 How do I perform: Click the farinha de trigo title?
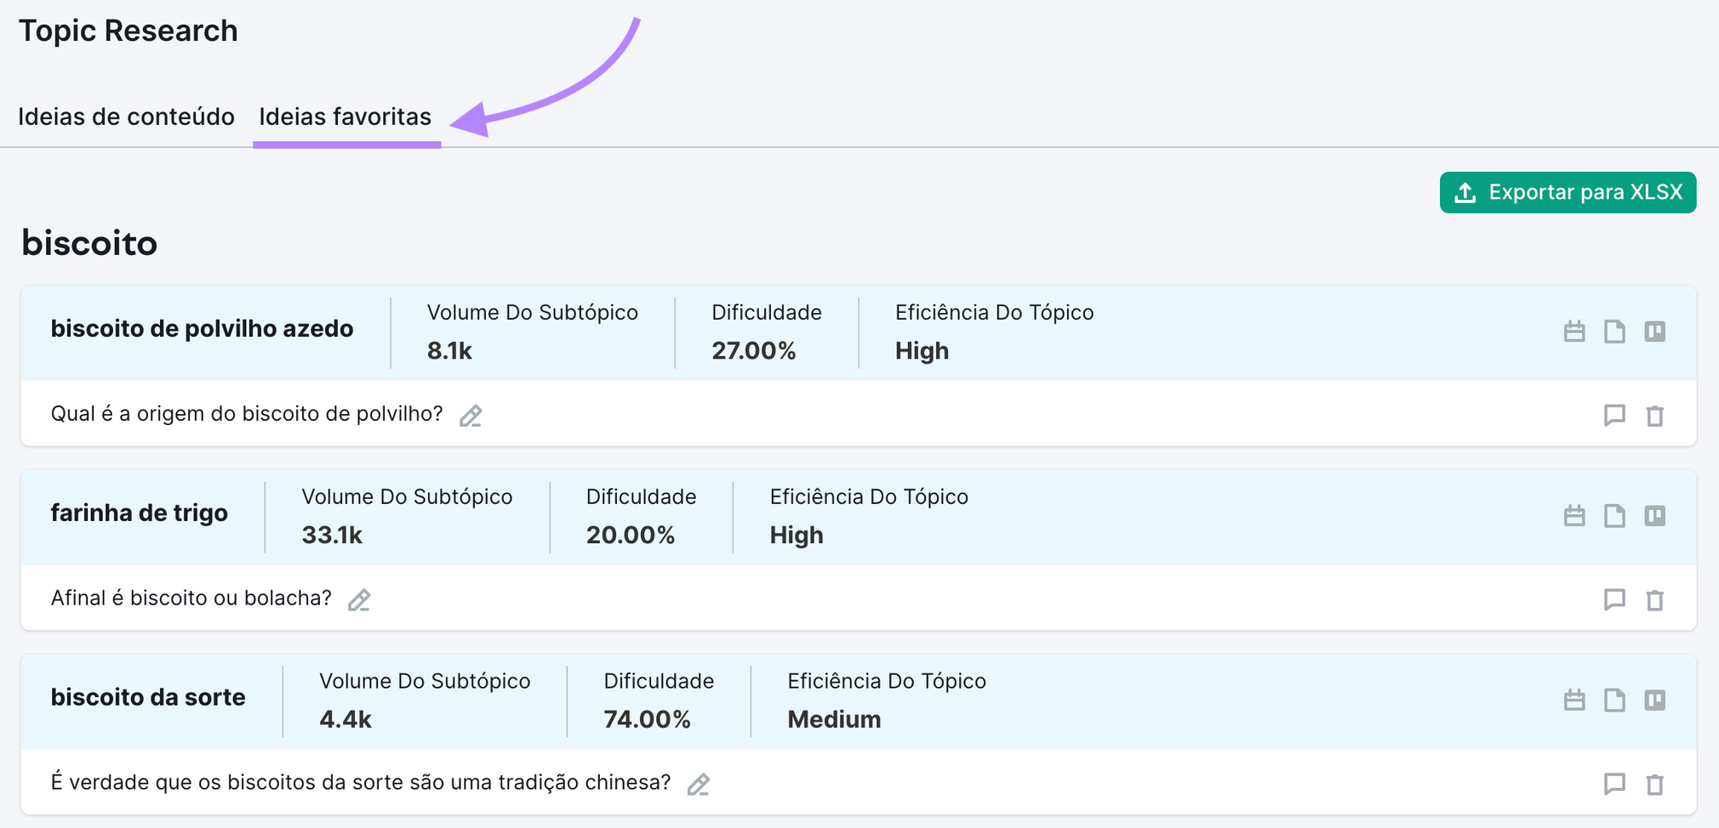pyautogui.click(x=140, y=513)
